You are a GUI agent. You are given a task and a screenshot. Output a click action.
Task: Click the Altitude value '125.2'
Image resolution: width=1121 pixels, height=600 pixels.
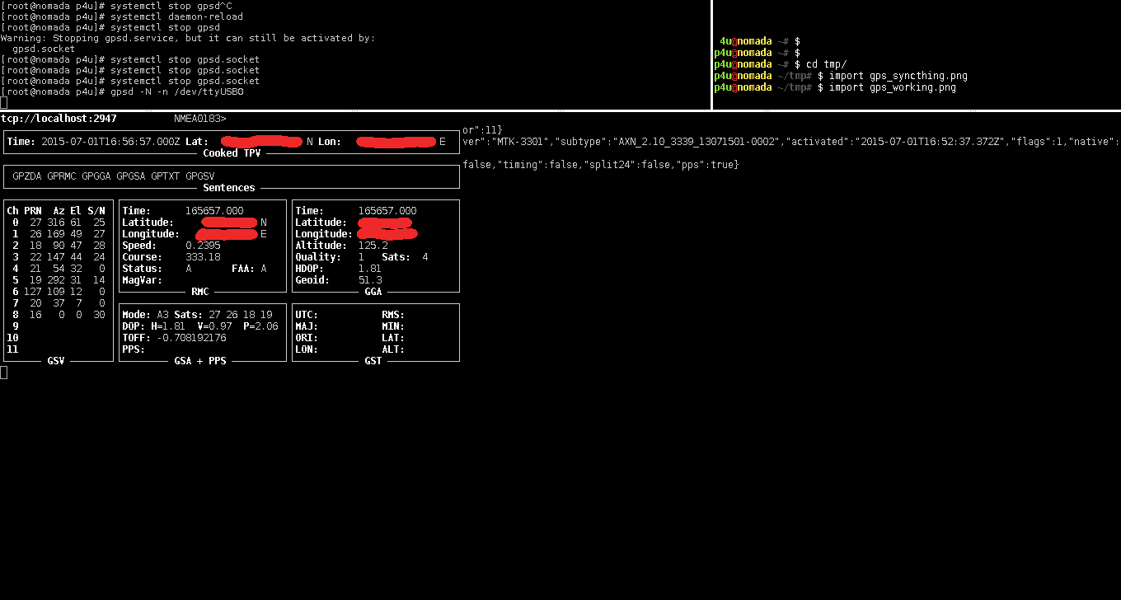tap(373, 246)
